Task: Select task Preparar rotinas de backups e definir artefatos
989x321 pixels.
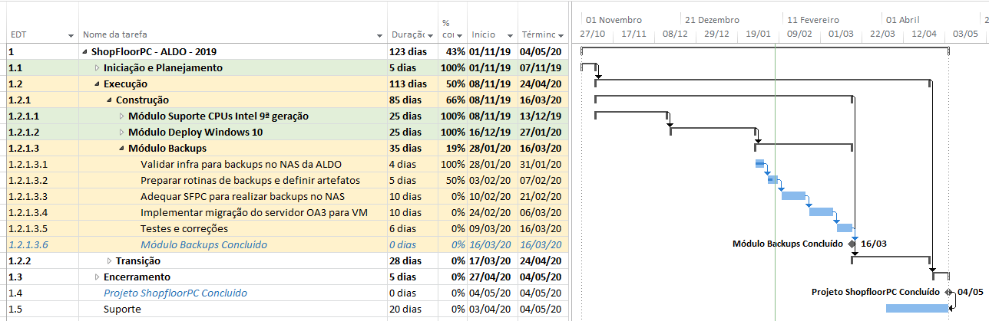Action: click(250, 180)
